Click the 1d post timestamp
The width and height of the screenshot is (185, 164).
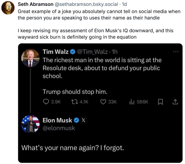click(x=124, y=4)
